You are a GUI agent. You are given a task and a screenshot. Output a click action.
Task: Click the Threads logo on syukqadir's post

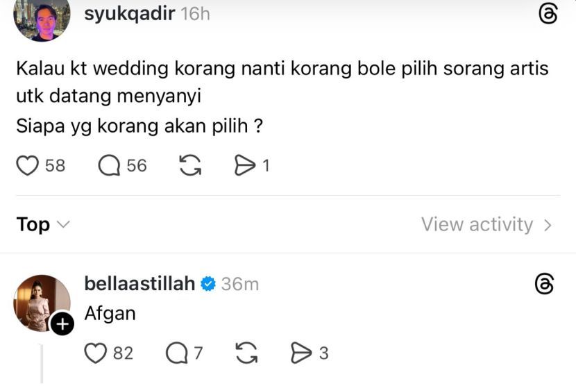coord(548,15)
